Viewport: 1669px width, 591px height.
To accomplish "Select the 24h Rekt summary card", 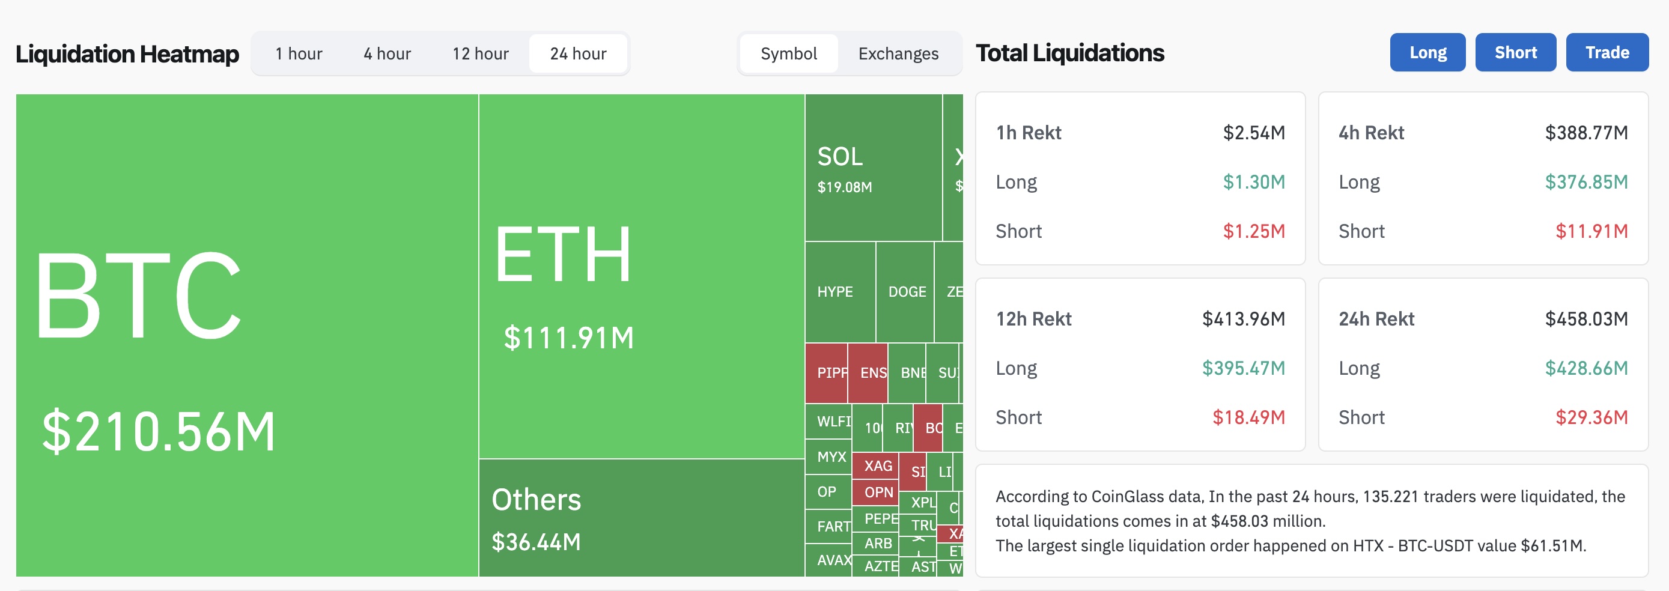I will click(1483, 365).
